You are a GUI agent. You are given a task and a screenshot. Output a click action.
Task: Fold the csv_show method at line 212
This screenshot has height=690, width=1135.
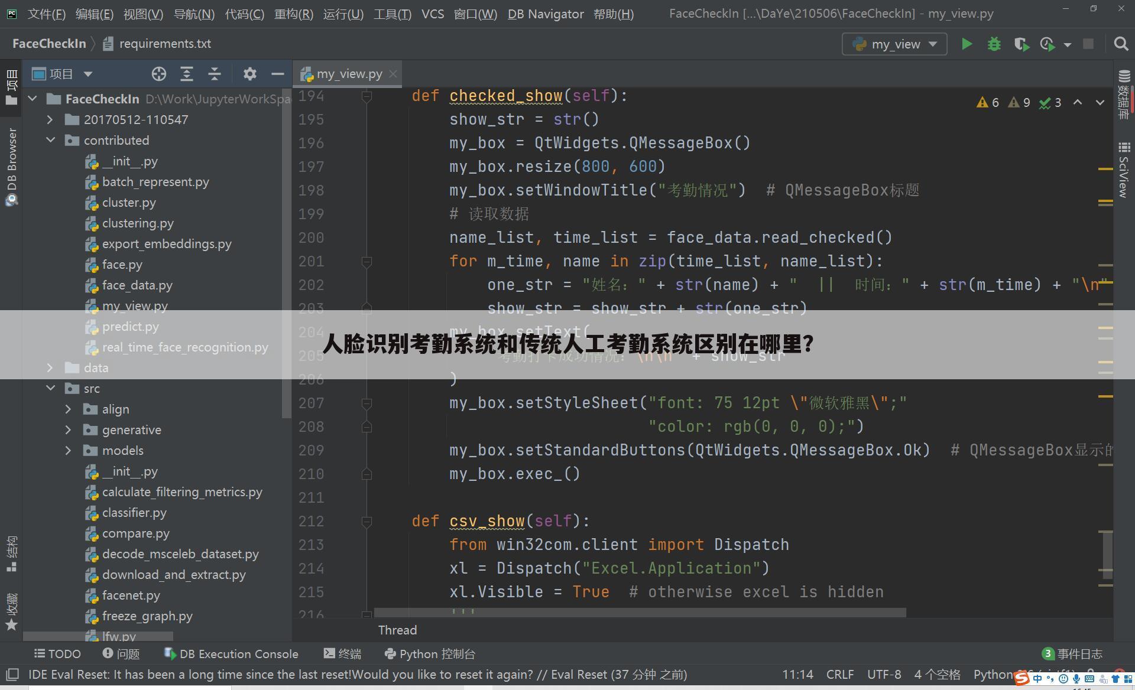(367, 521)
